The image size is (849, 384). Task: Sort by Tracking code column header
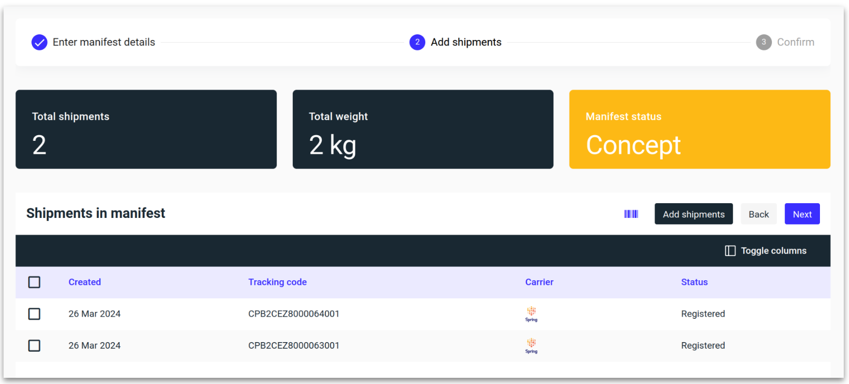(x=277, y=282)
